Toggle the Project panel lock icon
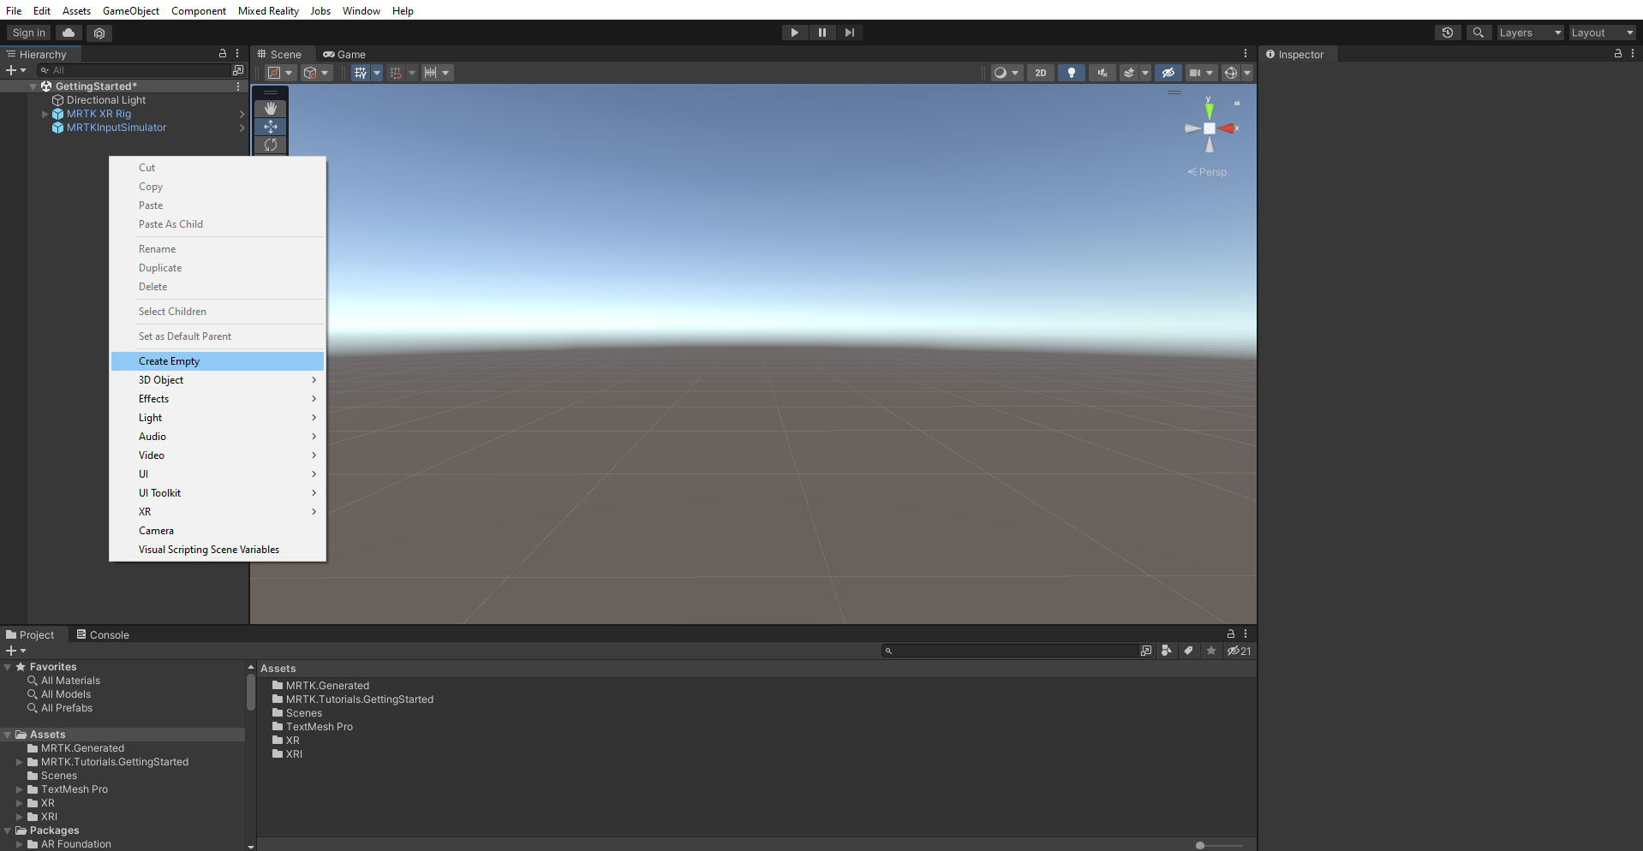The width and height of the screenshot is (1643, 851). 1231,634
